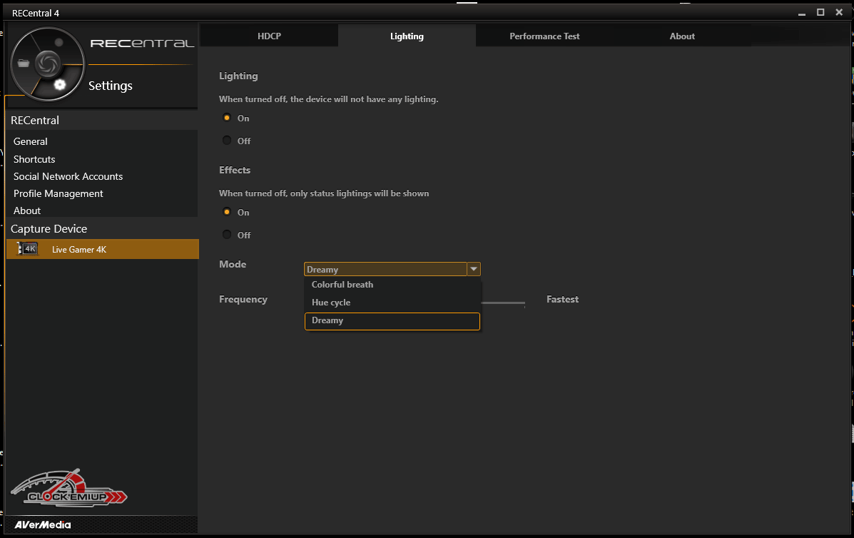This screenshot has height=538, width=854.
Task: Collapse the Mode dropdown using its arrow
Action: coord(474,269)
